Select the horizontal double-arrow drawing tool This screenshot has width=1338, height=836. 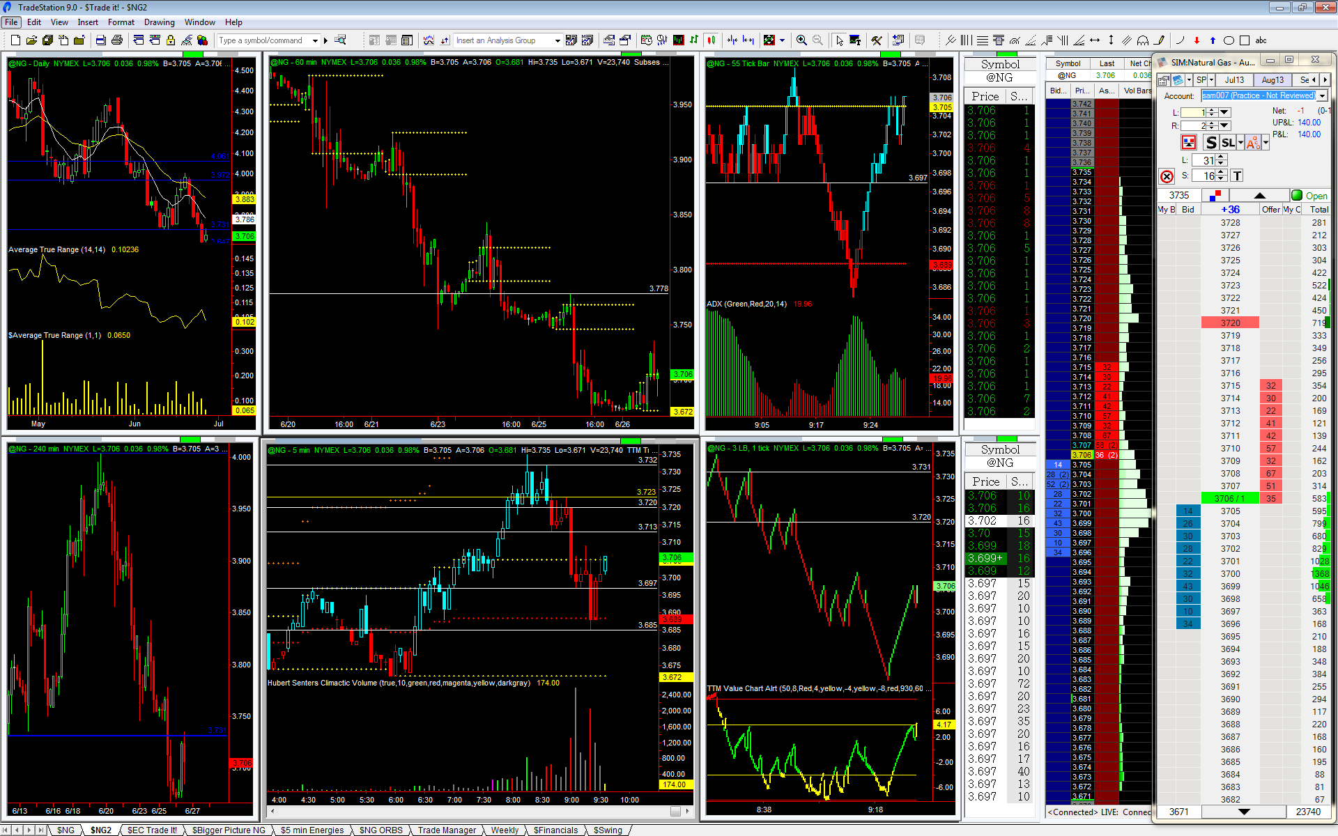coord(1095,40)
